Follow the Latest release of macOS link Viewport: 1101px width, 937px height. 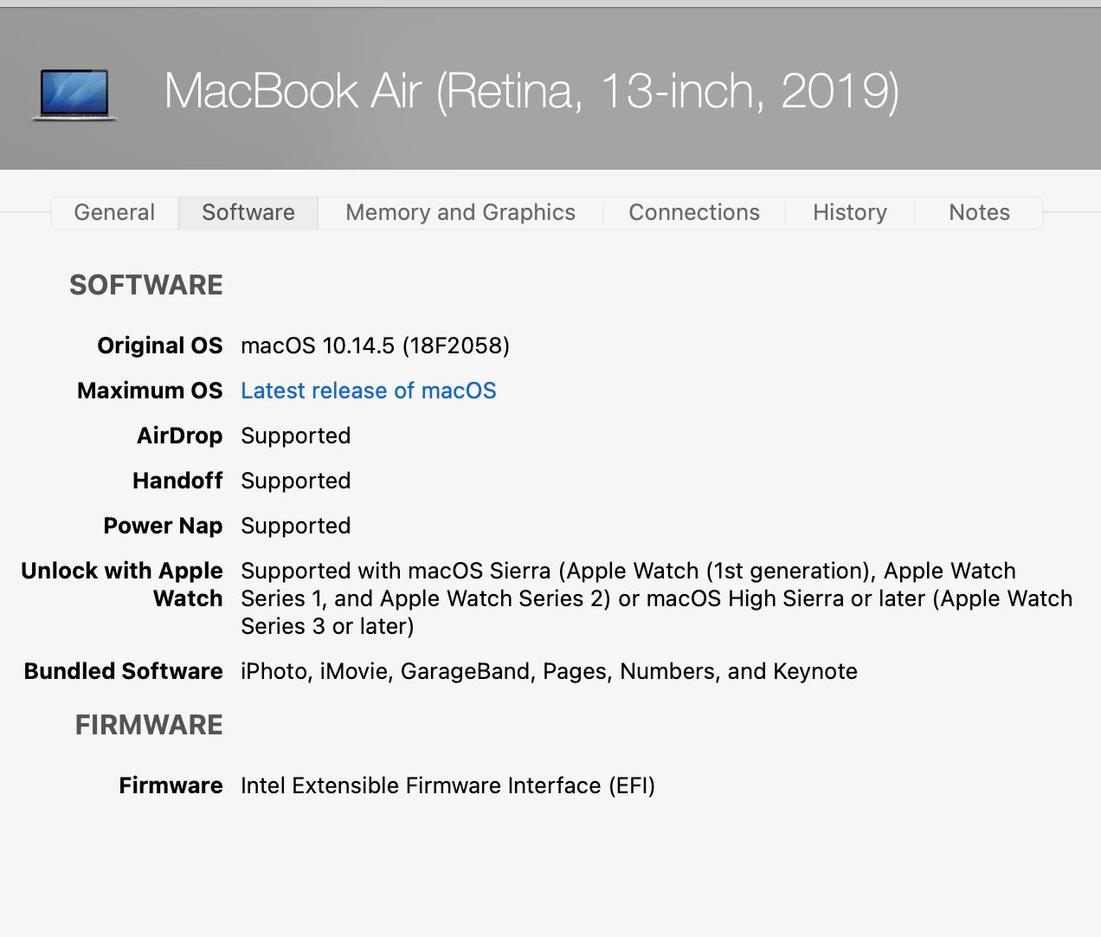(369, 391)
